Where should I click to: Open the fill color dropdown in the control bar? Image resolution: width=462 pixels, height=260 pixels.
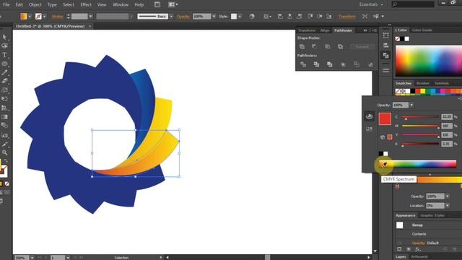pyautogui.click(x=30, y=17)
